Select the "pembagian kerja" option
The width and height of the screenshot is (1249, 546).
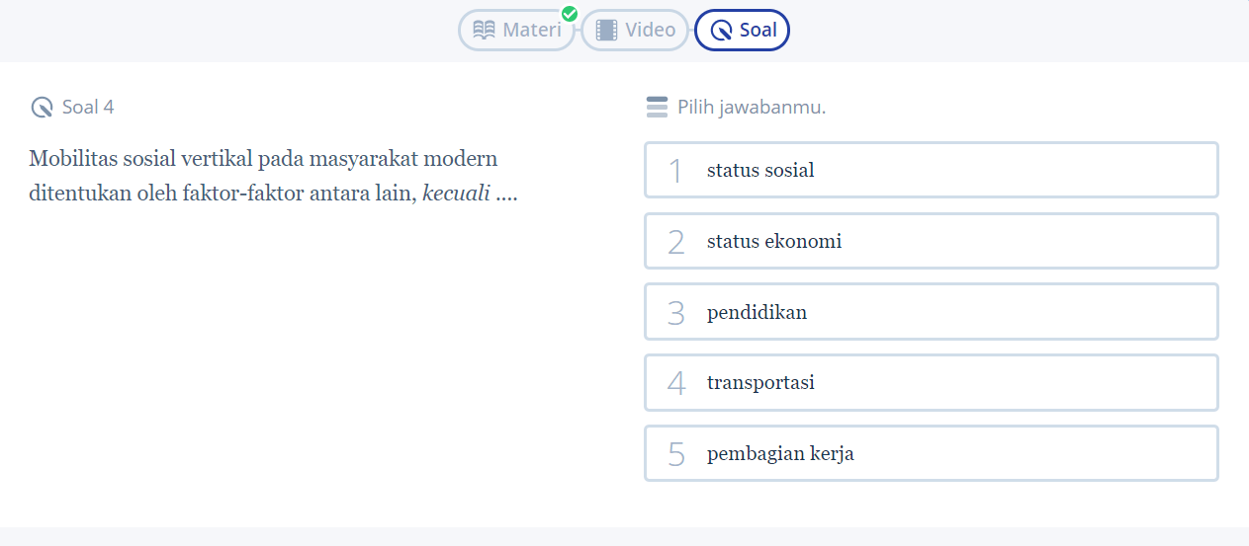(931, 454)
